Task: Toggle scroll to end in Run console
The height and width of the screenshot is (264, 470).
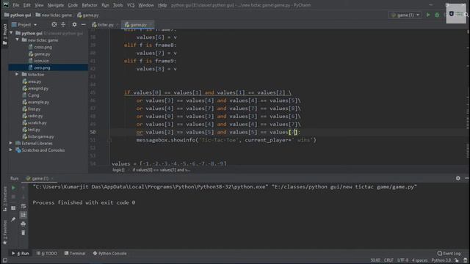Action: click(x=23, y=215)
